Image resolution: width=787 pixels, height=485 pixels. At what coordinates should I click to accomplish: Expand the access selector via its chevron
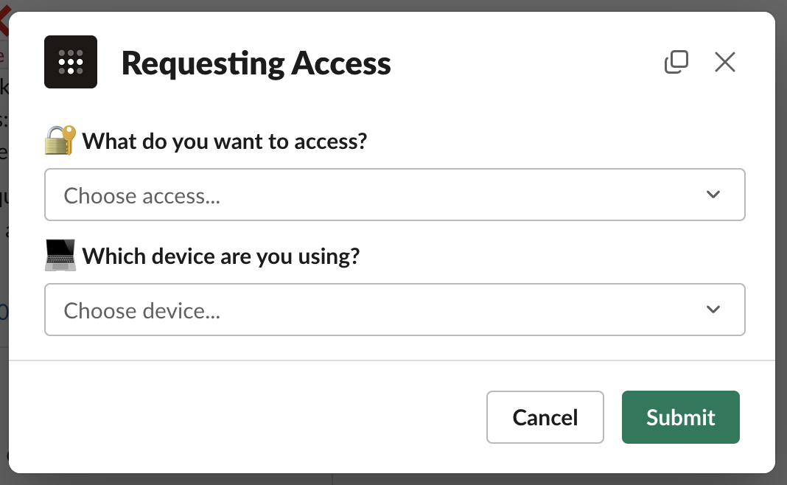(713, 195)
